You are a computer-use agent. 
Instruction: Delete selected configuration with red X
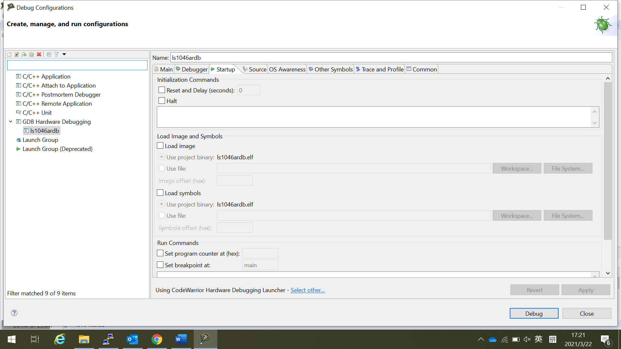pos(39,54)
